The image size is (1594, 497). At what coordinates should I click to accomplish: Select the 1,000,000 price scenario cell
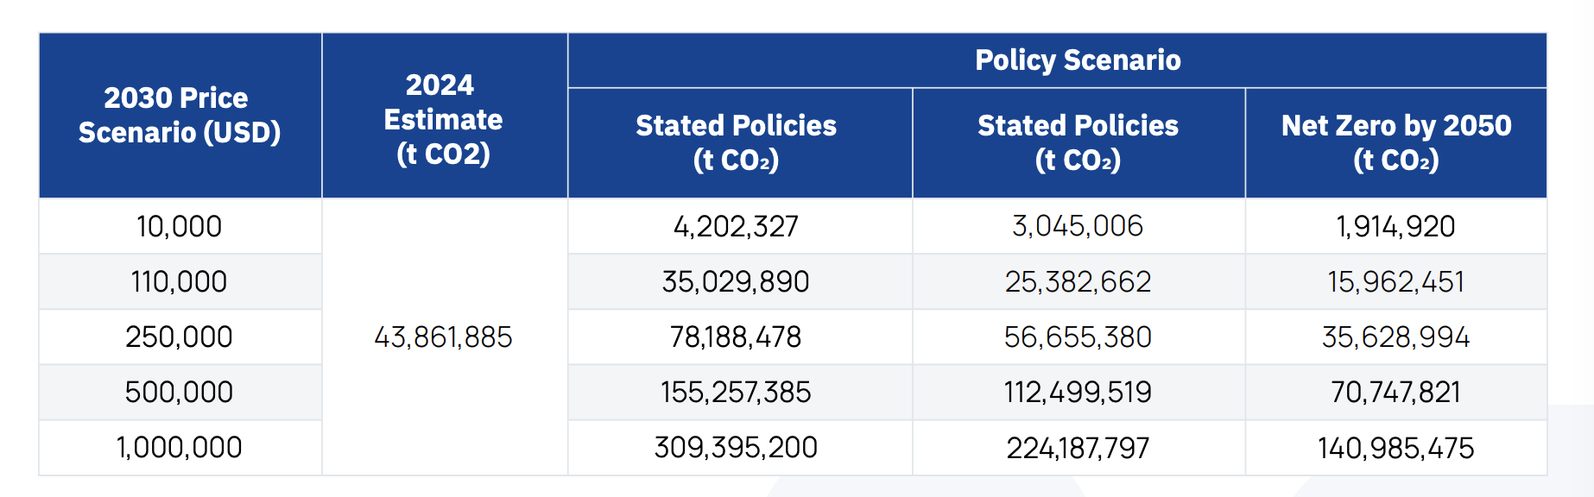[x=180, y=447]
